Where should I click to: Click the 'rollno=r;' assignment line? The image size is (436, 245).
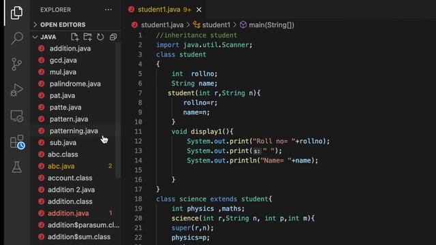point(200,103)
